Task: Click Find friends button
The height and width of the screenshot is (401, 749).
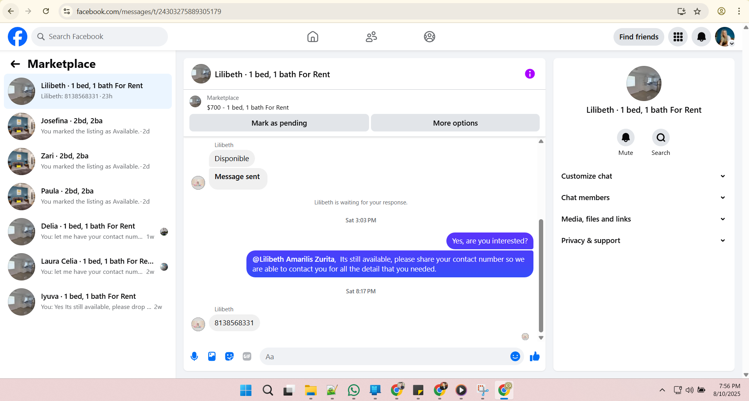Action: [638, 37]
